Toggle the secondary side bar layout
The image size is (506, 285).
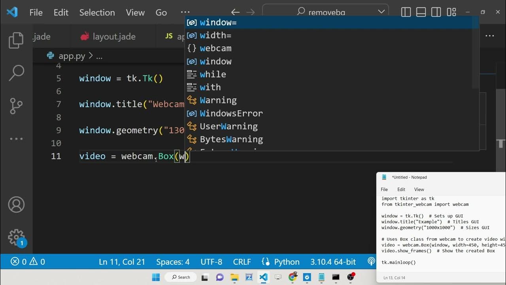coord(436,12)
